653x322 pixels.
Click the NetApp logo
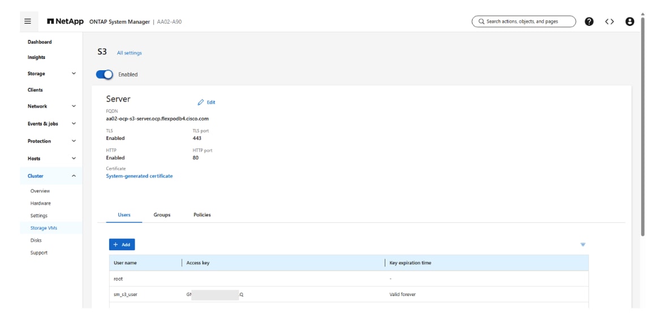click(x=65, y=22)
